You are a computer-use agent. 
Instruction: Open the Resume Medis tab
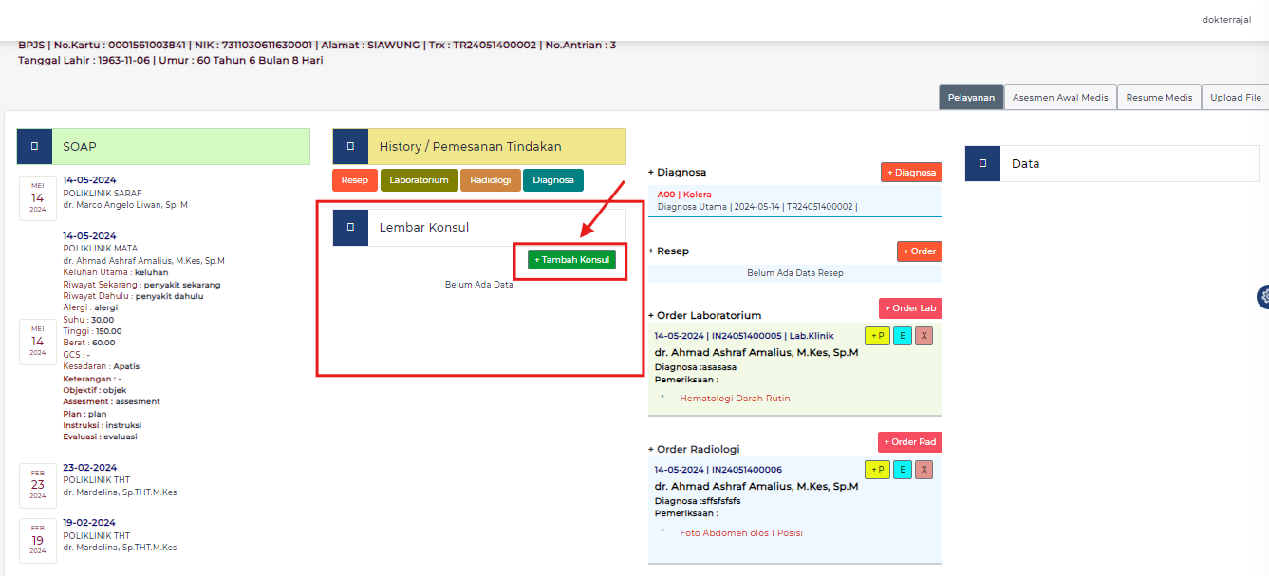click(x=1159, y=98)
